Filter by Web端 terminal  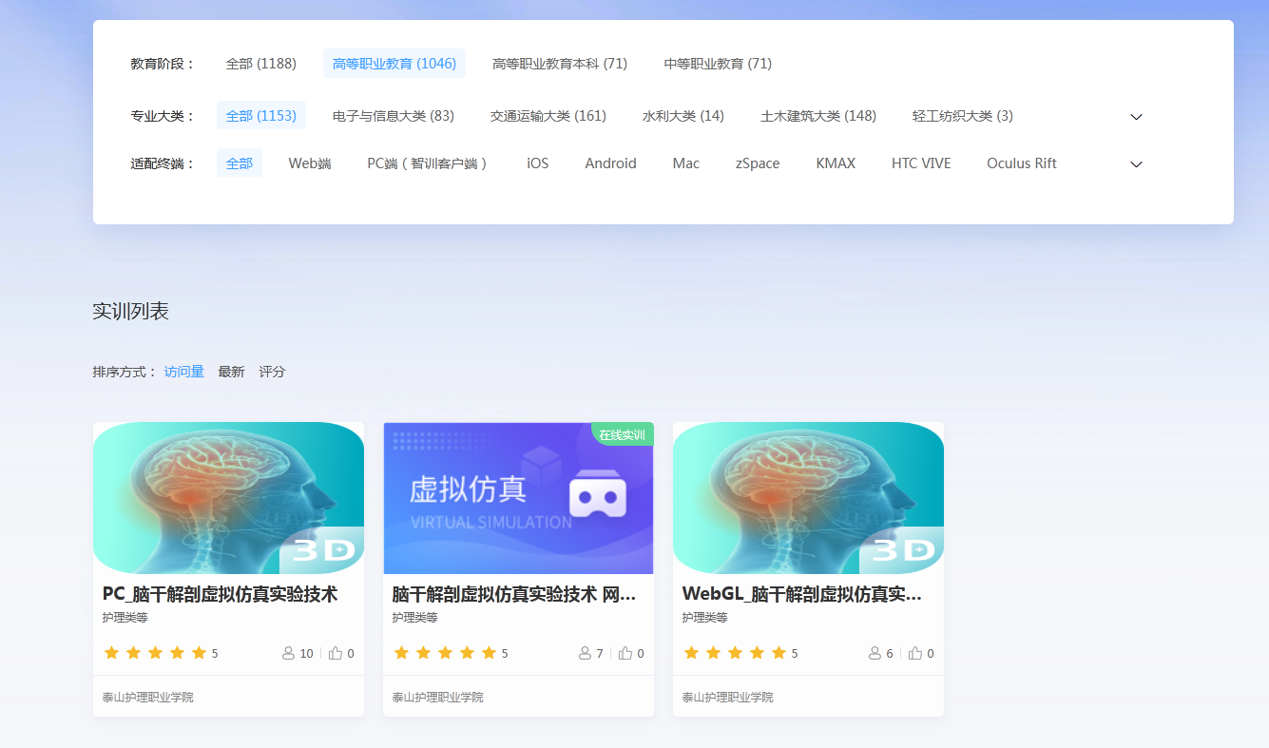[310, 163]
